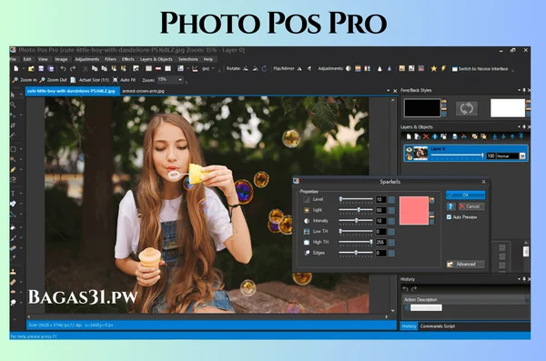This screenshot has height=361, width=546.
Task: Open History panel menu arrow
Action: [x=519, y=279]
